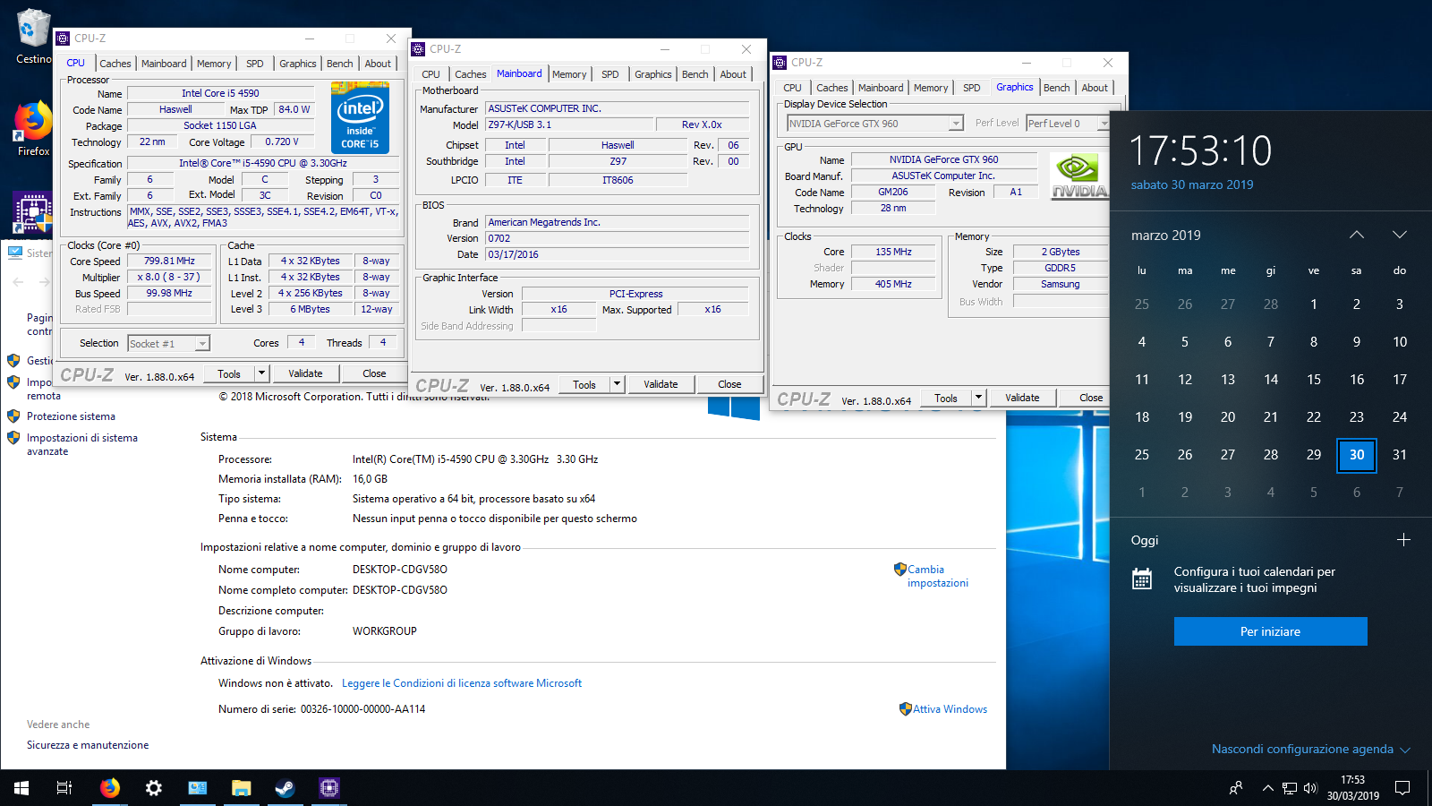Open the Cestino recycle bin desktop icon
This screenshot has height=806, width=1432.
[33, 36]
